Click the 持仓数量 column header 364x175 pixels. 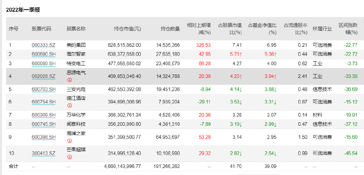(x=170, y=29)
